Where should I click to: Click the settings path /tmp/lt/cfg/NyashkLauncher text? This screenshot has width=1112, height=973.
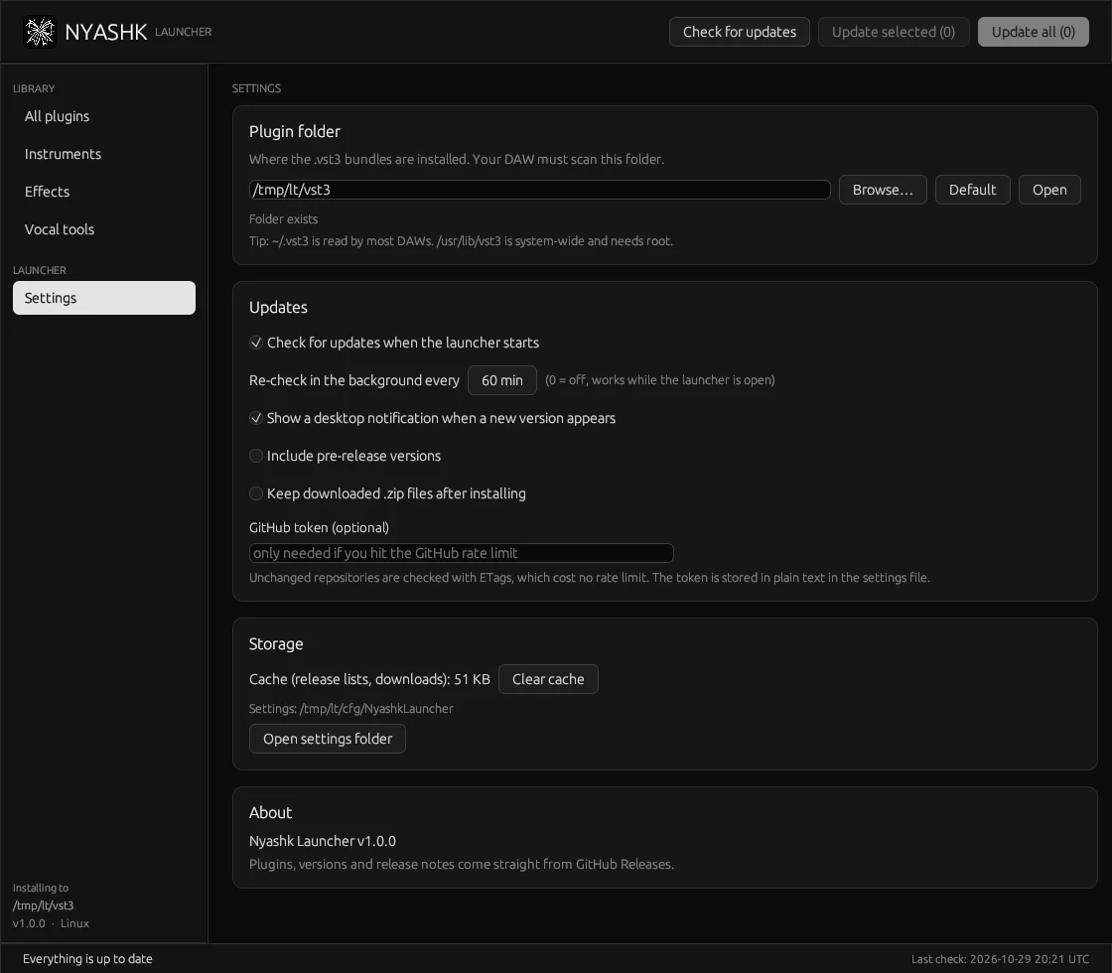click(x=351, y=709)
